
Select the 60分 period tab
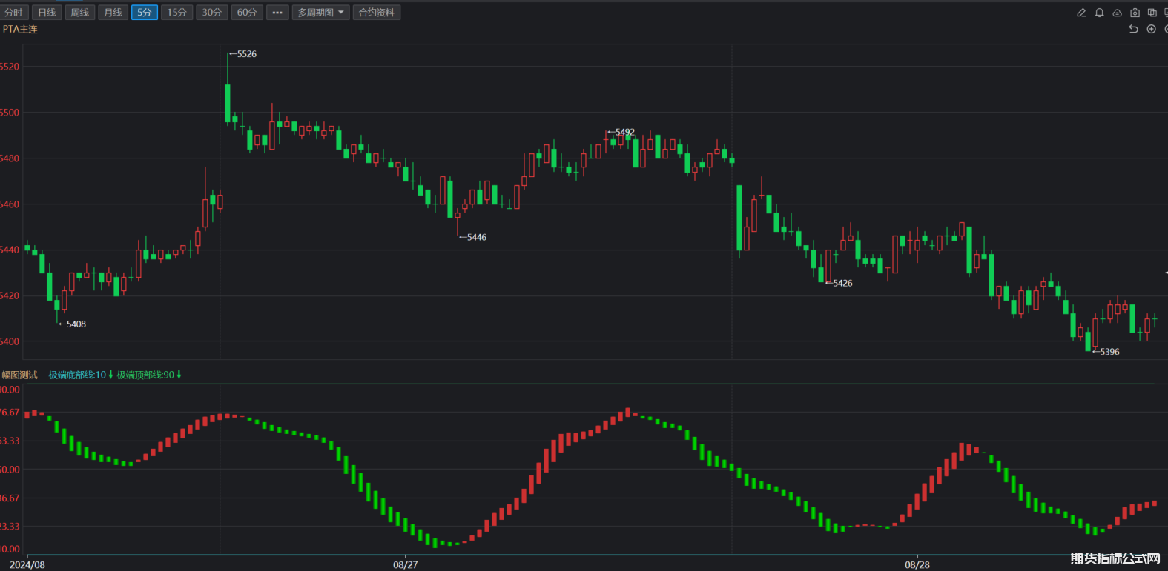click(247, 13)
